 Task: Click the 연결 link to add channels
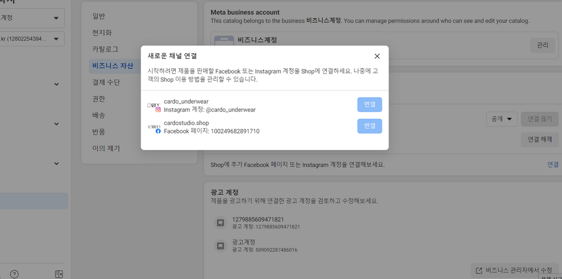pos(553,165)
